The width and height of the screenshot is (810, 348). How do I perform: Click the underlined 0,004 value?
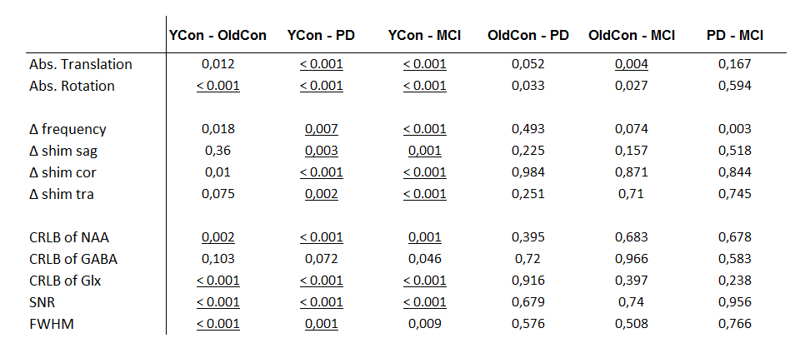631,64
